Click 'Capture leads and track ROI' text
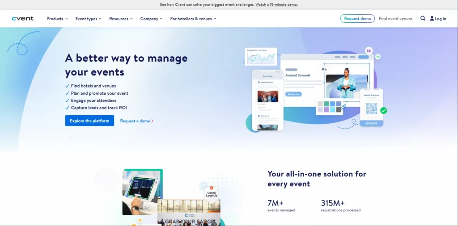458x226 pixels. 99,108
